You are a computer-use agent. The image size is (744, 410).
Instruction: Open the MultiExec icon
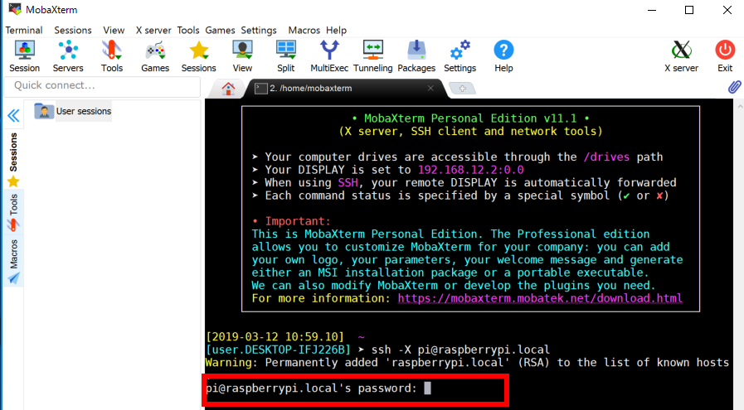tap(329, 56)
